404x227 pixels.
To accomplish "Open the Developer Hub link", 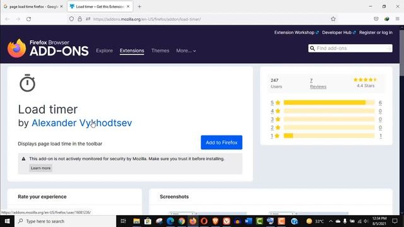I will coord(339,32).
